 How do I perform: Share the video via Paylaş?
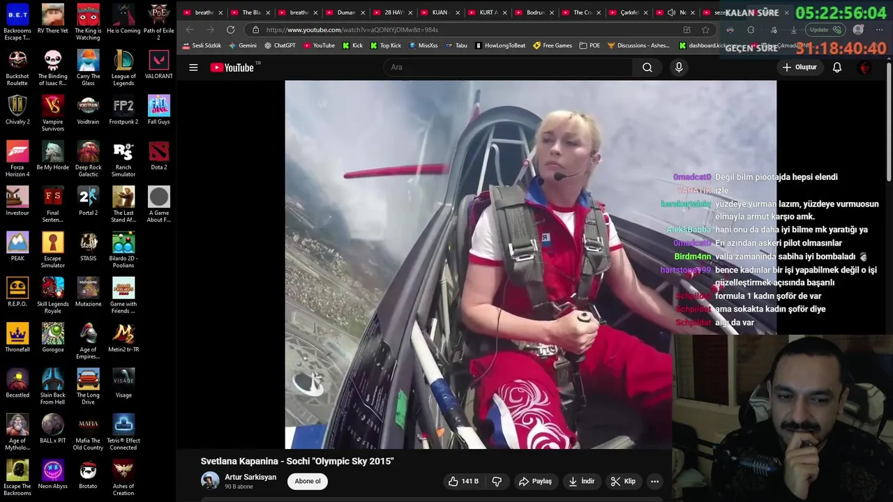(535, 481)
